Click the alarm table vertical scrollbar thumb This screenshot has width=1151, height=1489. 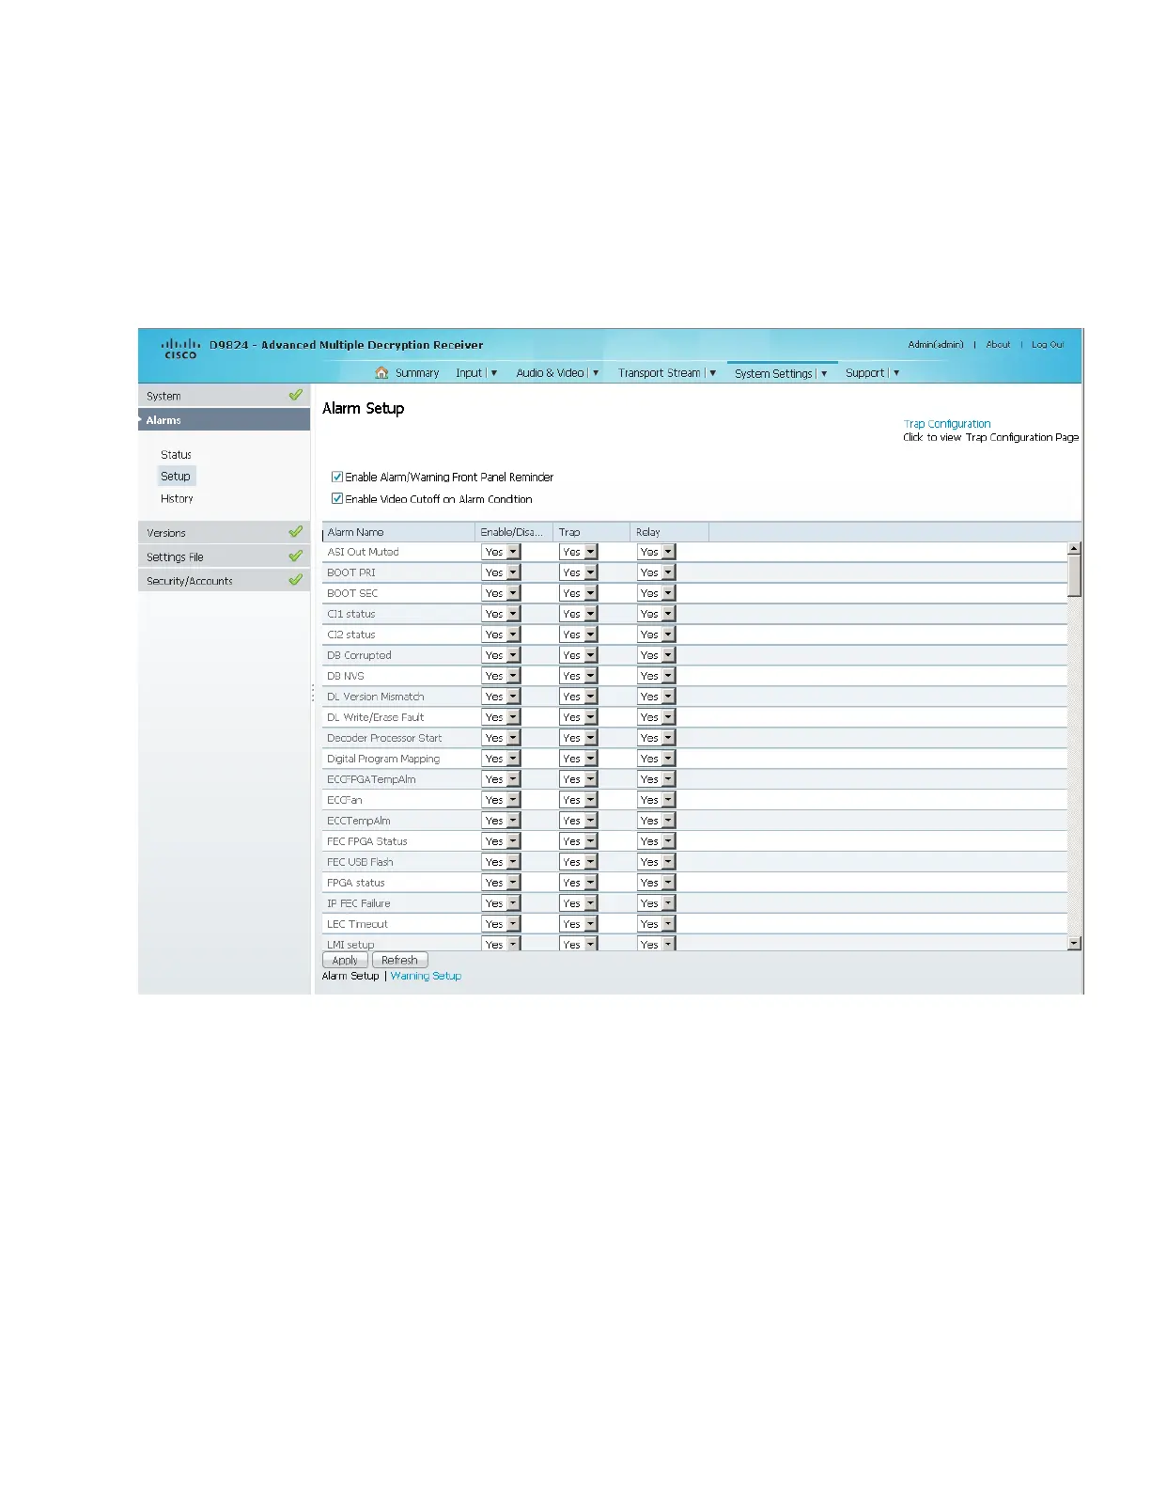(x=1074, y=575)
